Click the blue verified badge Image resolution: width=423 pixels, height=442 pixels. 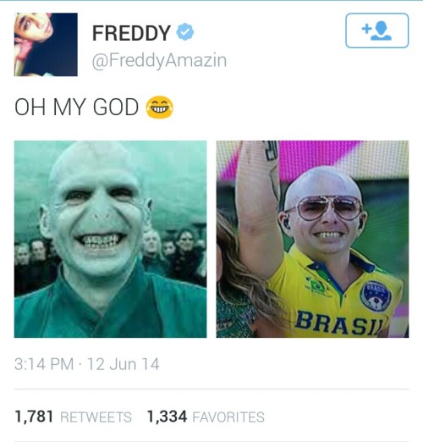185,31
